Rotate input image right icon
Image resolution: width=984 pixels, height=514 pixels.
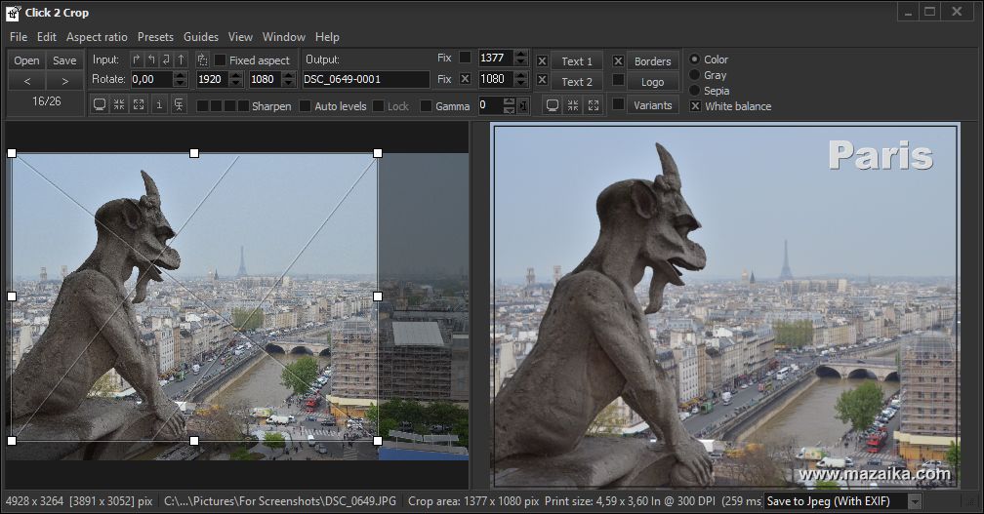pyautogui.click(x=137, y=59)
